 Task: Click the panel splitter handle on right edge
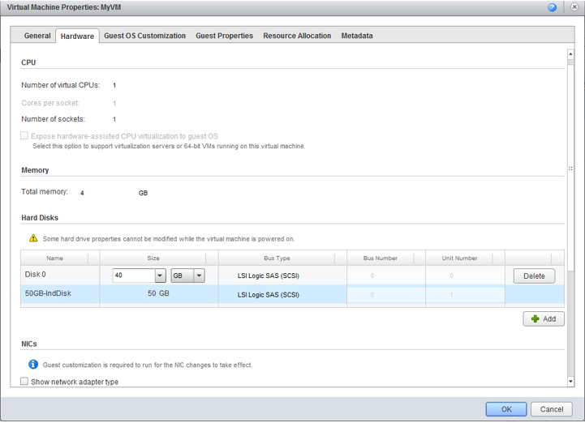570,169
